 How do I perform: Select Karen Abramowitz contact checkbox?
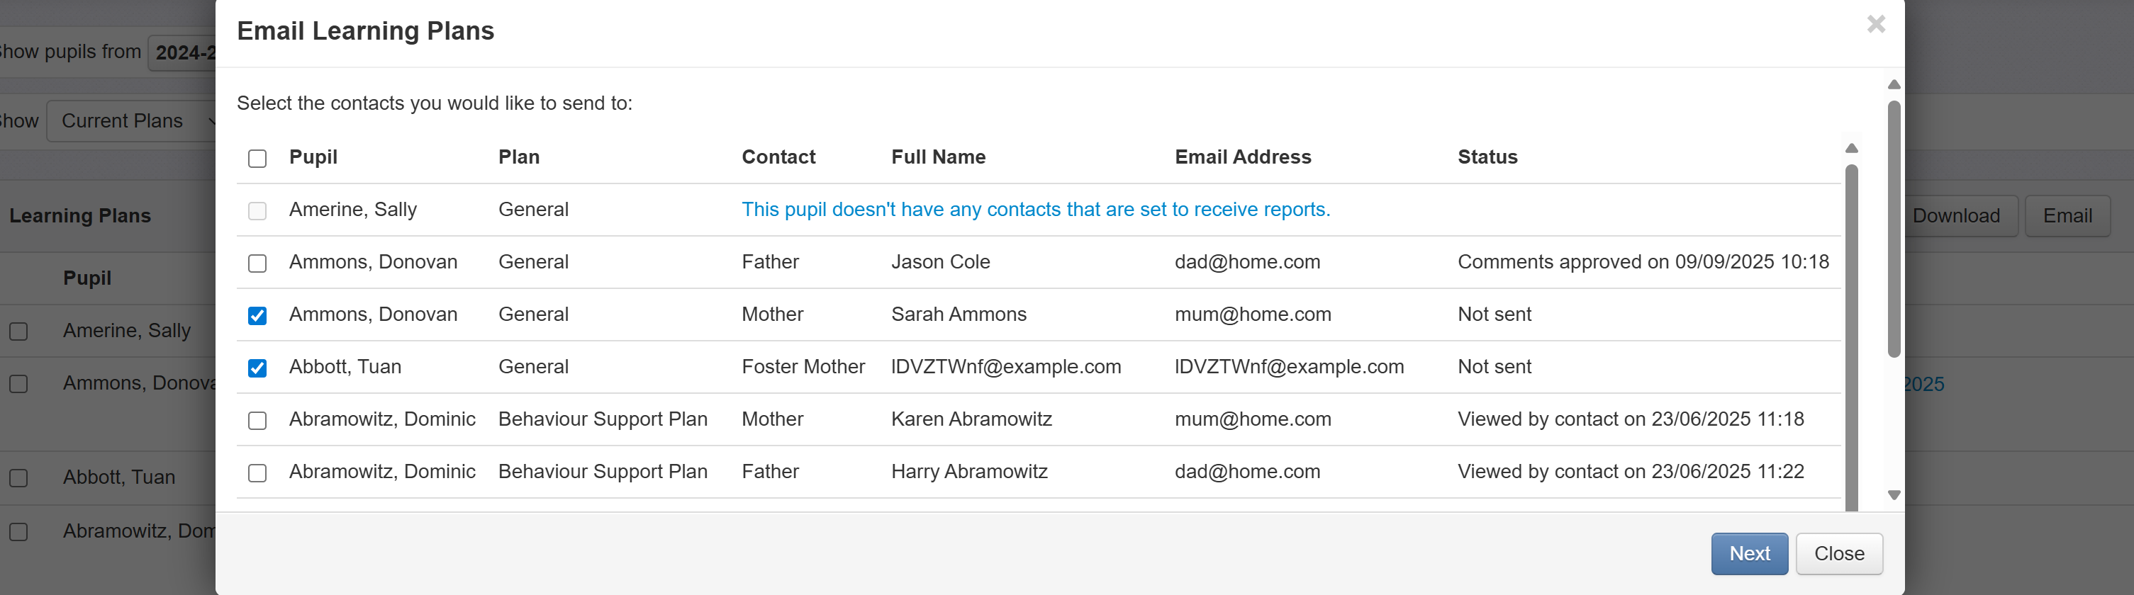click(257, 420)
